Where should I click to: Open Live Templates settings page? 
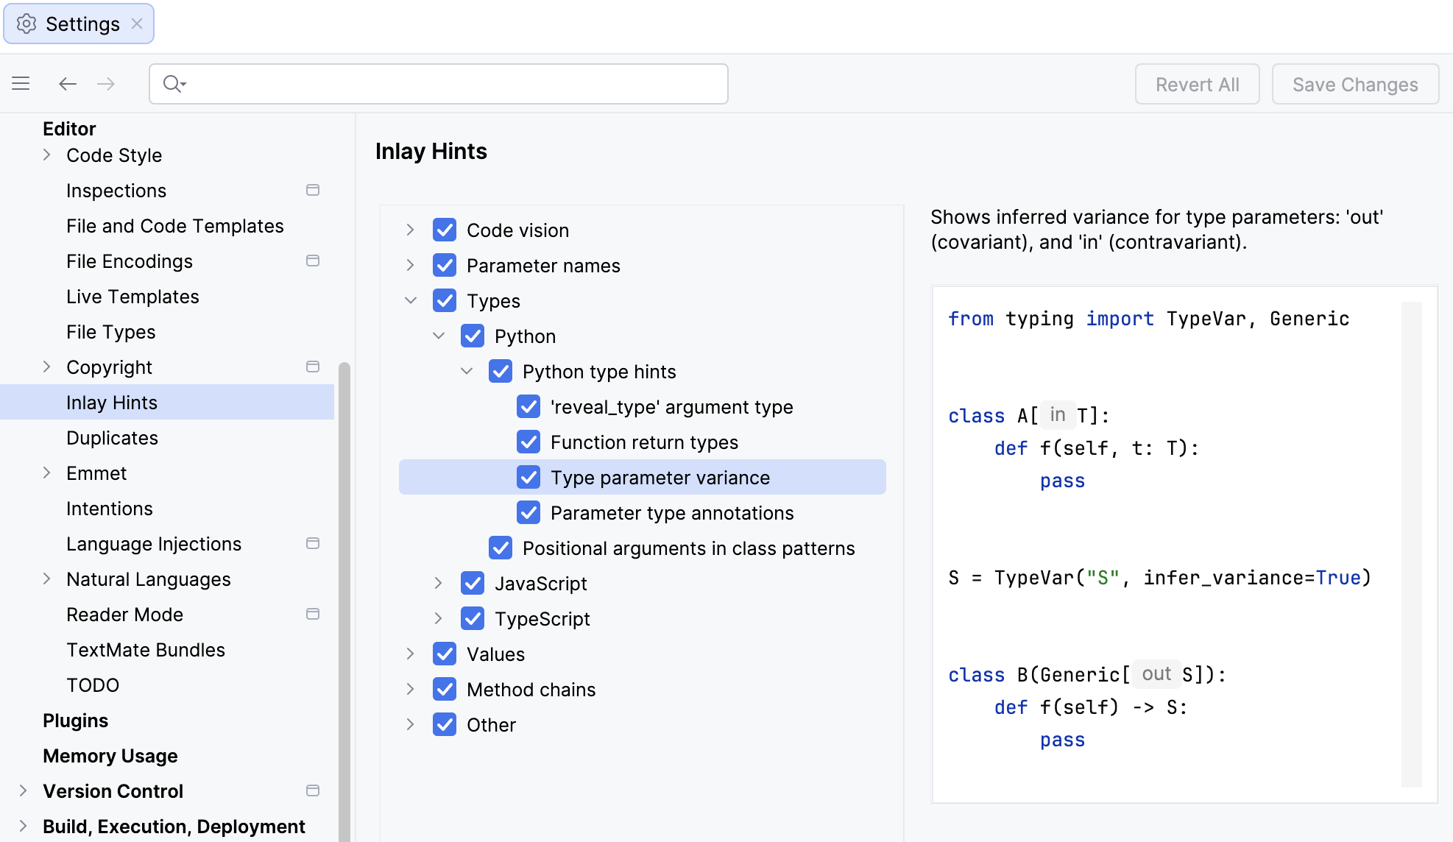132,297
